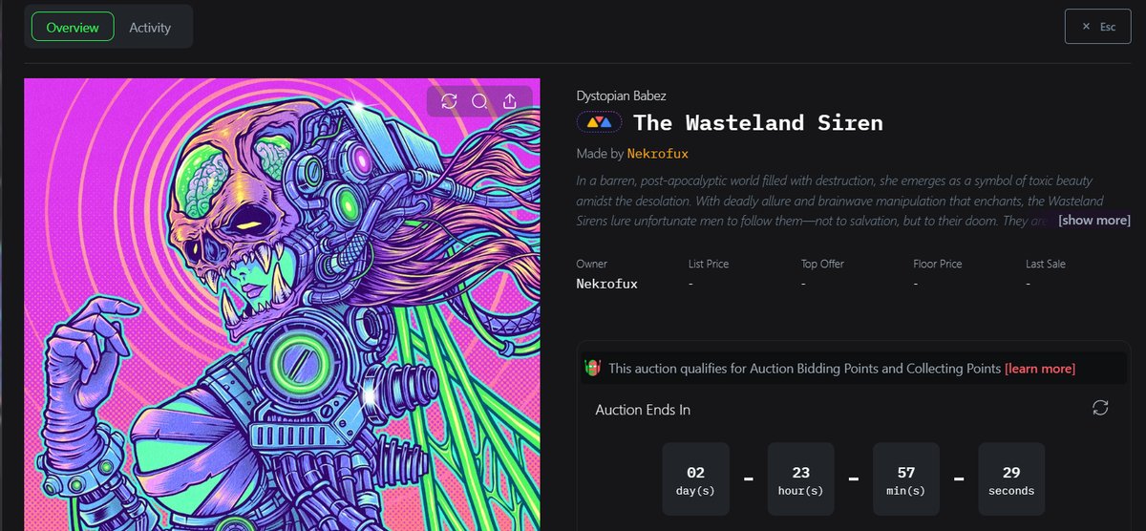Click owner name Nekrofux

point(607,284)
